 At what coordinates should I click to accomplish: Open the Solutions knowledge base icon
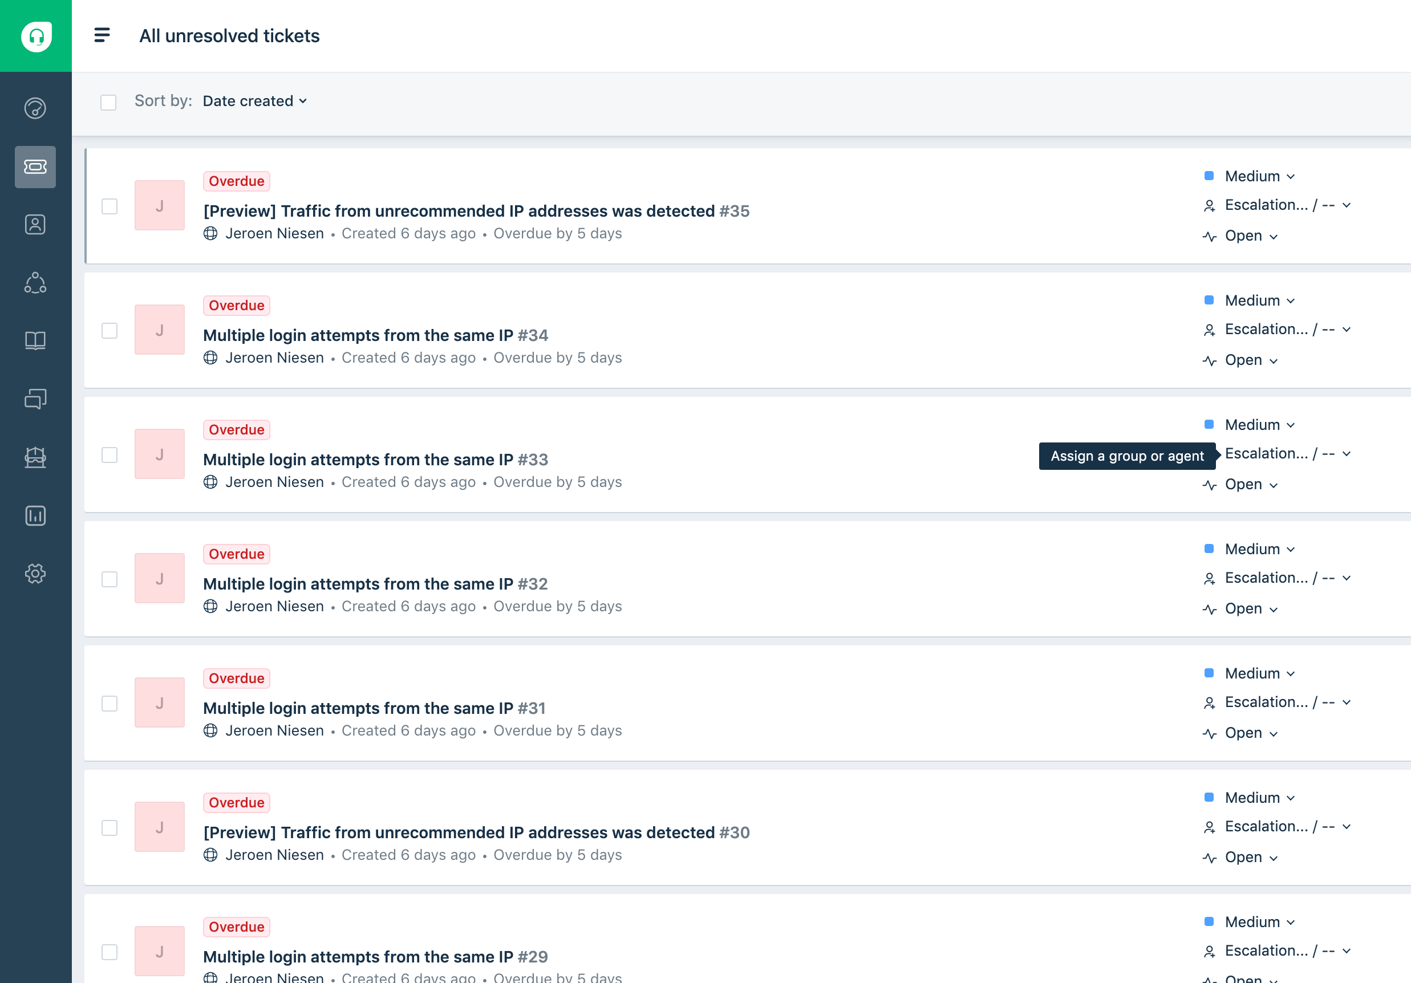(x=35, y=340)
